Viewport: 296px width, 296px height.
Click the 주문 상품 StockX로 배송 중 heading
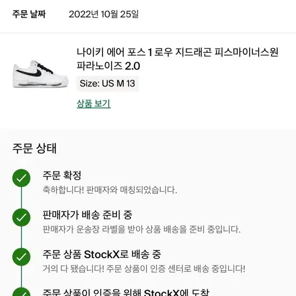click(102, 254)
